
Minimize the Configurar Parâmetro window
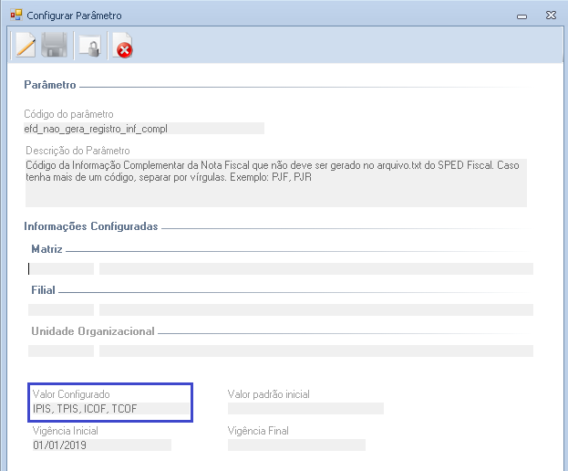[522, 16]
